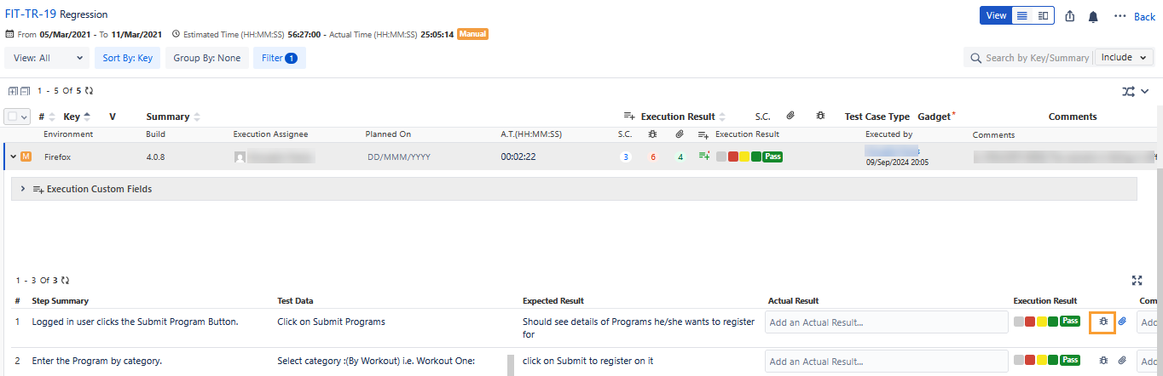Click the shuffle bulk operations icon
This screenshot has width=1163, height=376.
pos(1129,91)
